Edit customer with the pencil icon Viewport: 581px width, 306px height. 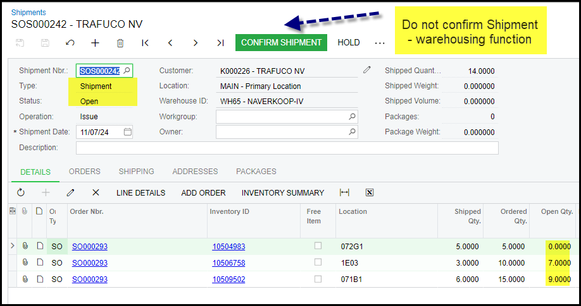click(367, 70)
